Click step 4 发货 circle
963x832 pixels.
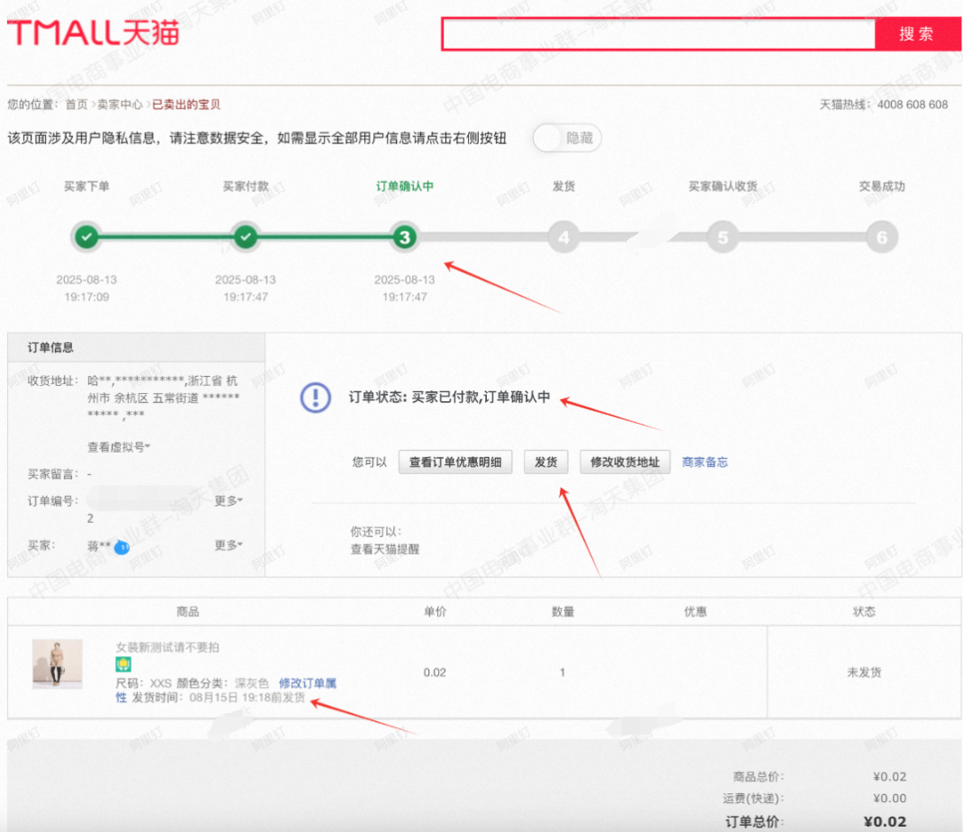(564, 237)
